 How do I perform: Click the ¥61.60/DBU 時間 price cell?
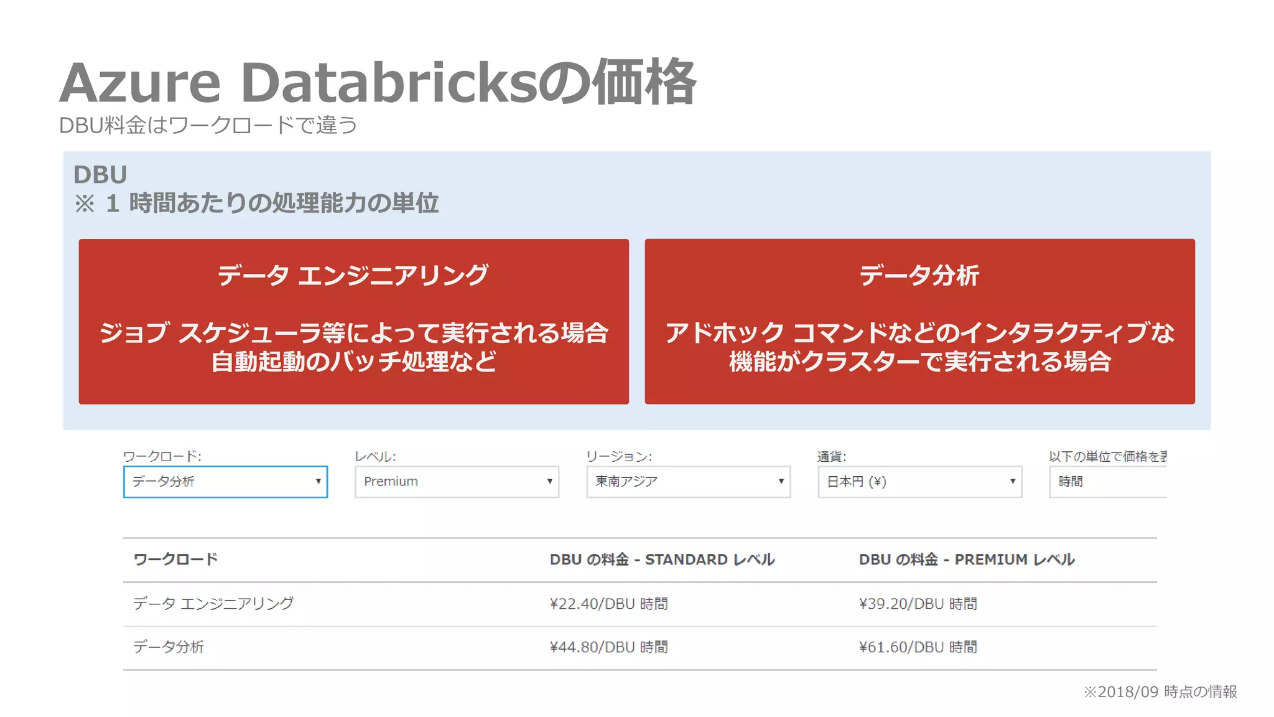click(918, 647)
